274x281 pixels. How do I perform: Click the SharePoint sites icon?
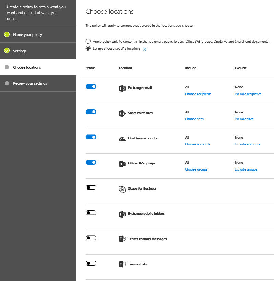point(122,114)
